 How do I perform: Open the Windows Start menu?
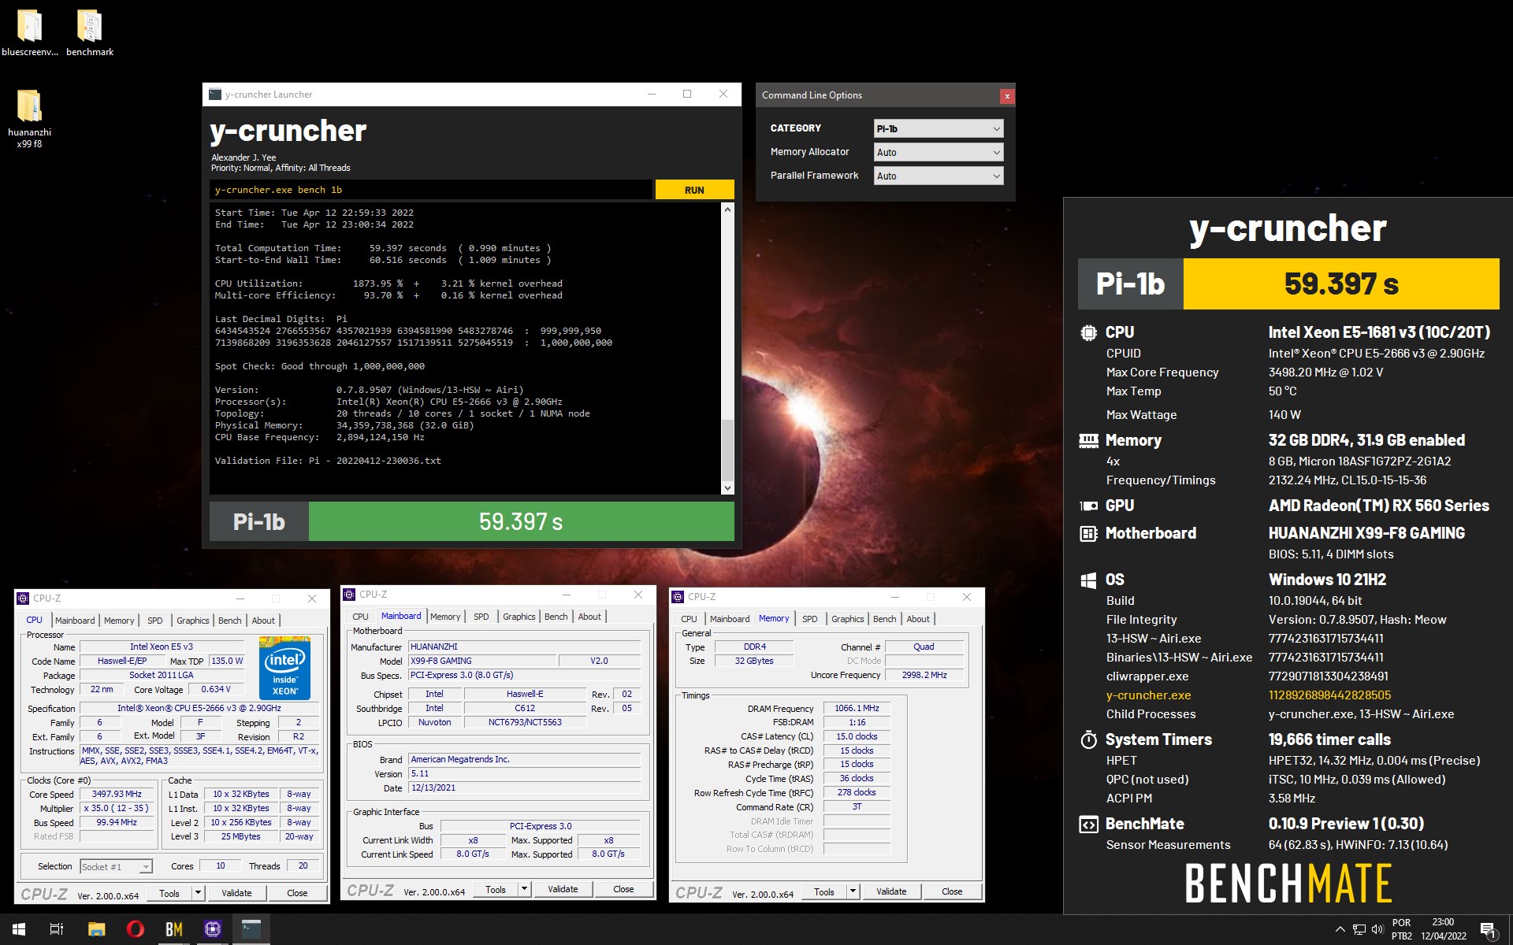pos(19,929)
